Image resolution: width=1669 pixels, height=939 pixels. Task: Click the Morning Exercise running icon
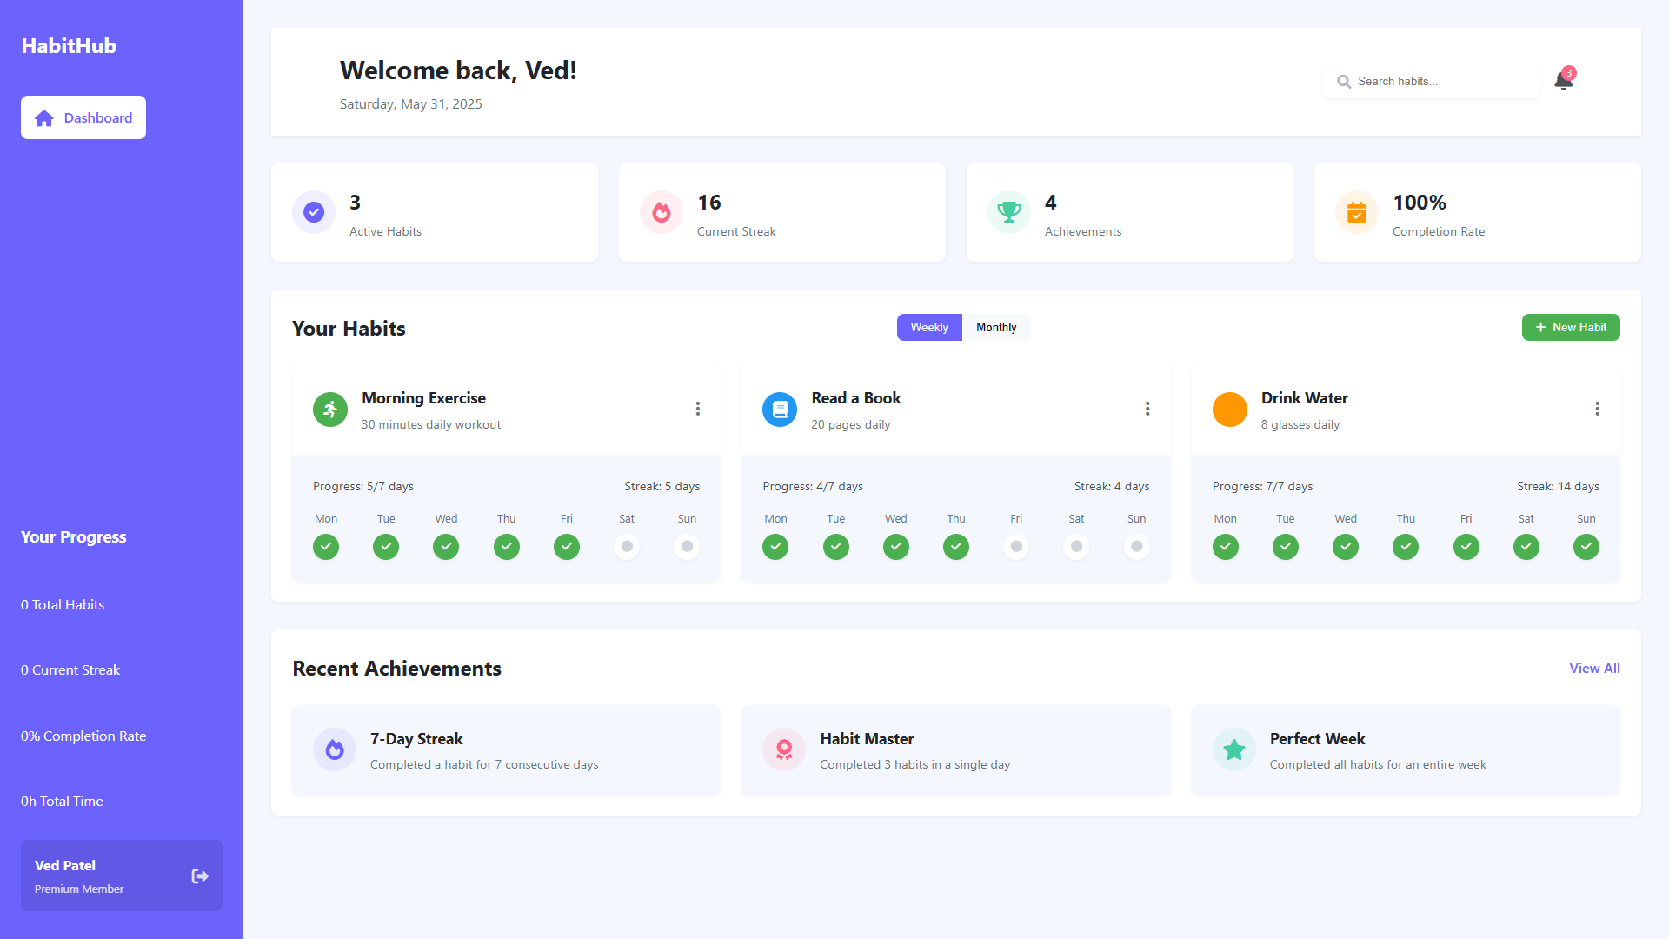pyautogui.click(x=330, y=410)
